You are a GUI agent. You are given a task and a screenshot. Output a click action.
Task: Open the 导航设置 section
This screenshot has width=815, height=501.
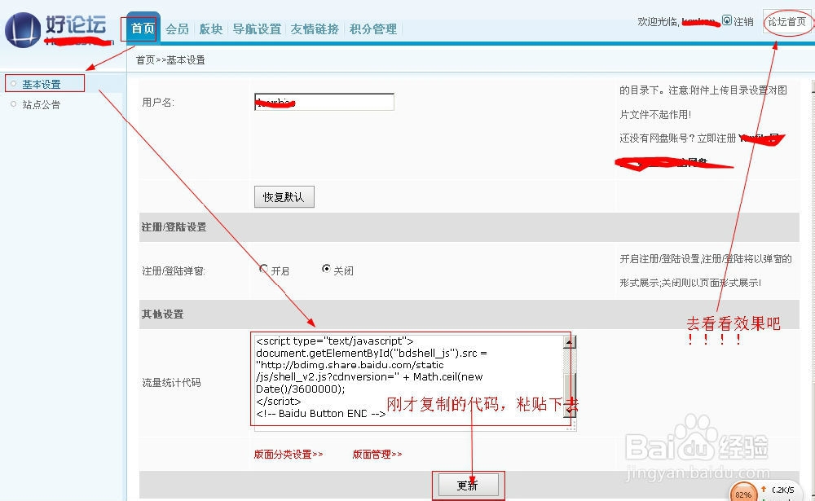click(257, 27)
